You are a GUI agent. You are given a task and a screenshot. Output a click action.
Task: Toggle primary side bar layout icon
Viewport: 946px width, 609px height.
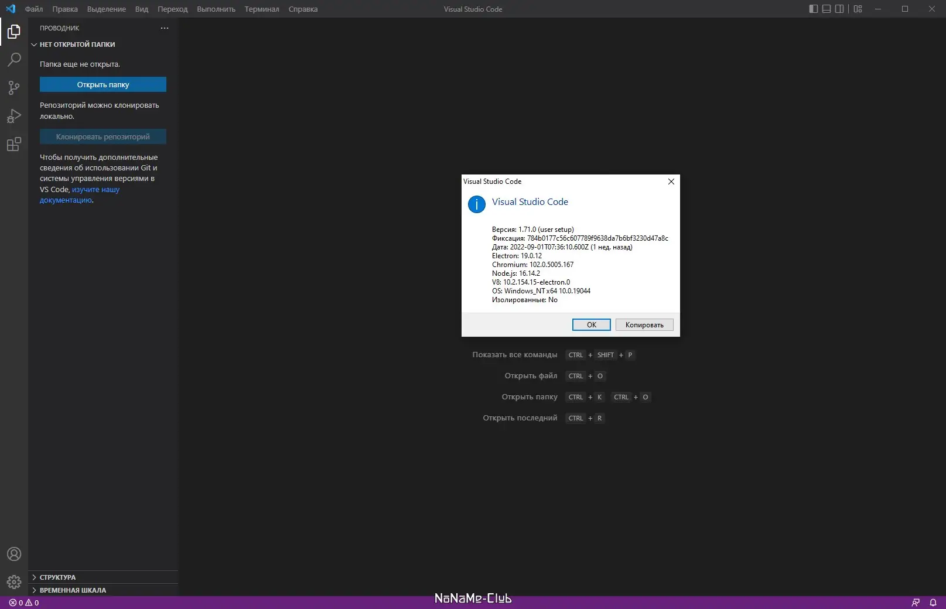[814, 9]
